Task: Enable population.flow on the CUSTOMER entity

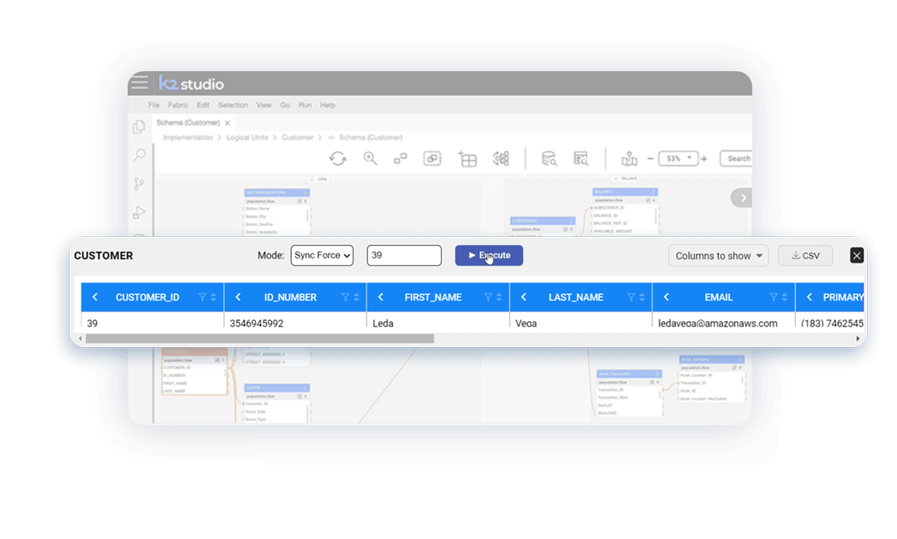Action: tap(216, 360)
